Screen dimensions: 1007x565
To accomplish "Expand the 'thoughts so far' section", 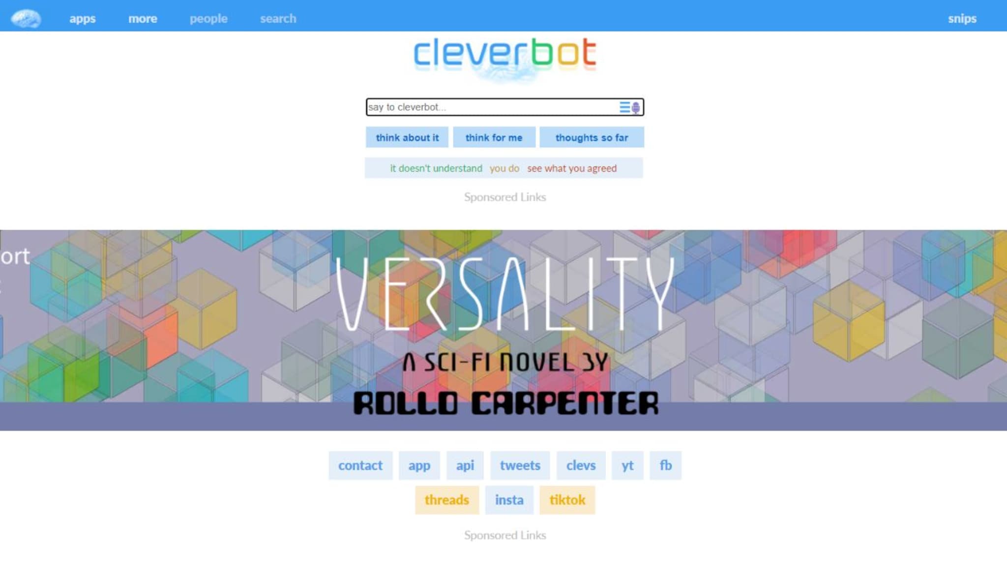I will click(x=592, y=138).
